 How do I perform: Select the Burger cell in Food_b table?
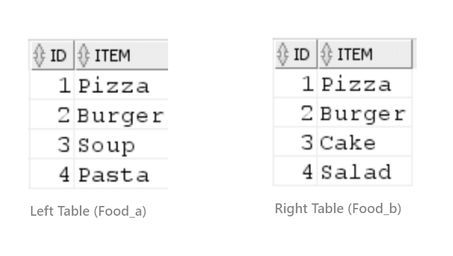(x=365, y=113)
